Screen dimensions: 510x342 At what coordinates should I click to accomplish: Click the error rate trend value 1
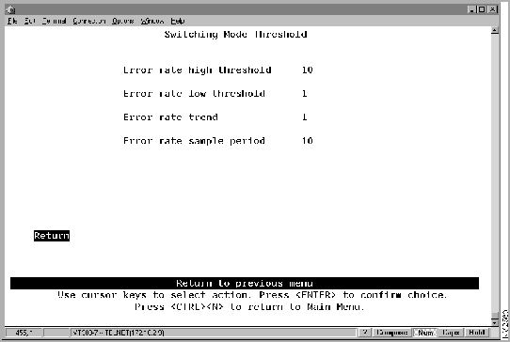point(305,117)
